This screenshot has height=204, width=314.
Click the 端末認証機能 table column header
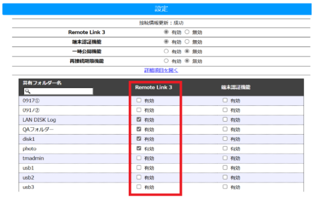pos(235,87)
